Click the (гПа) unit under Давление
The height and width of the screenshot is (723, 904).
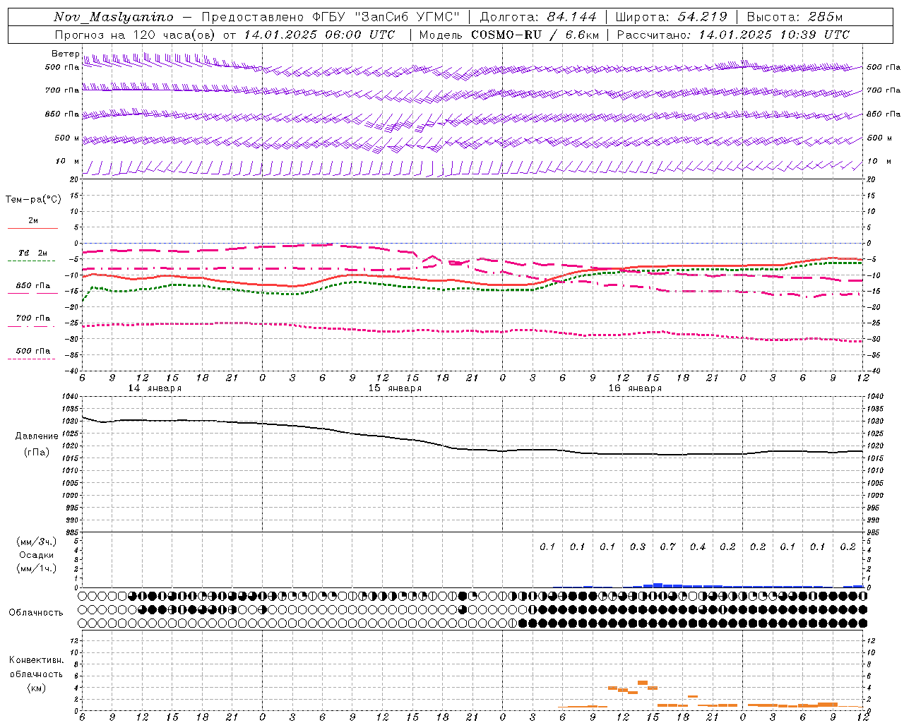pos(37,452)
